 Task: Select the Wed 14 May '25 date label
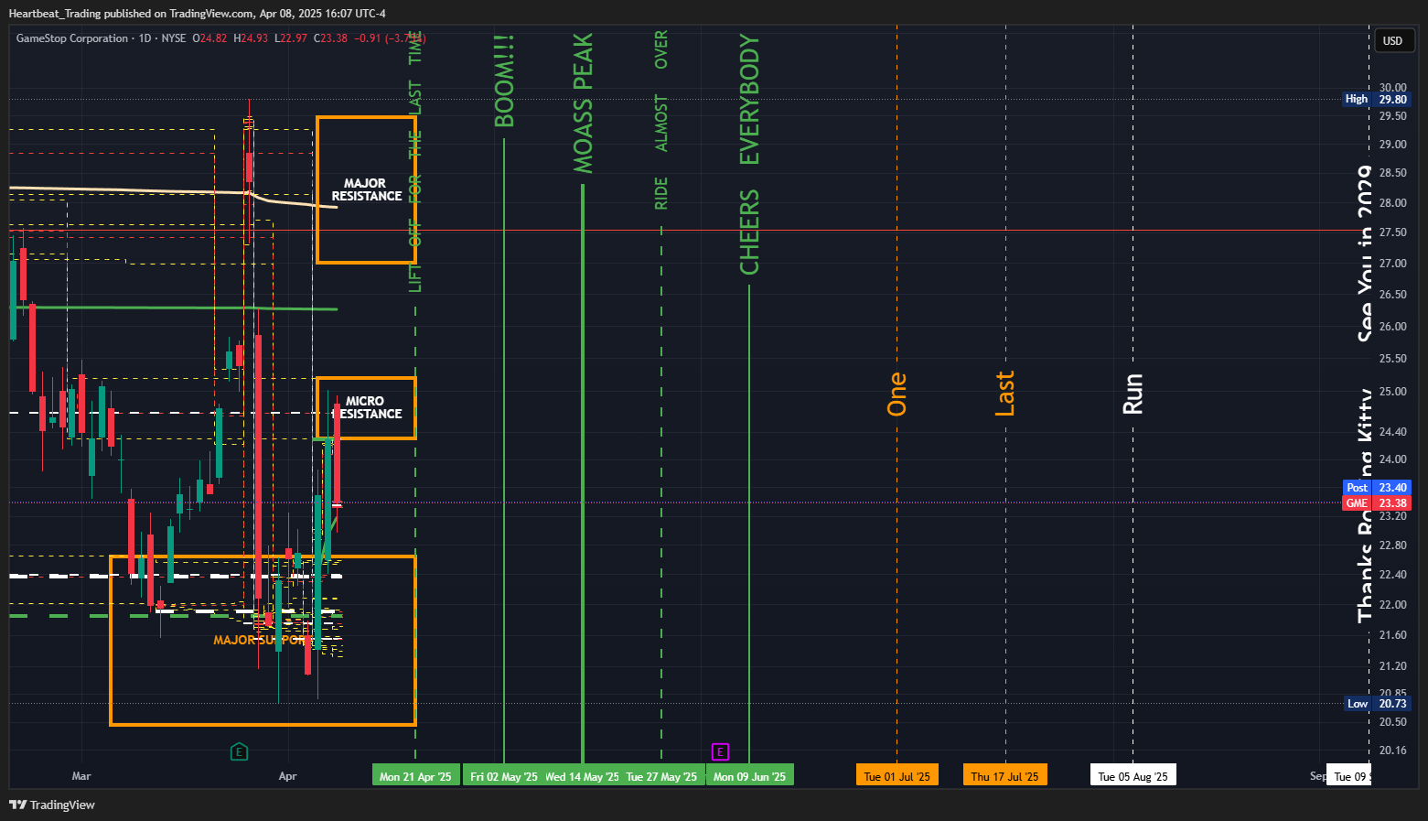[x=582, y=776]
